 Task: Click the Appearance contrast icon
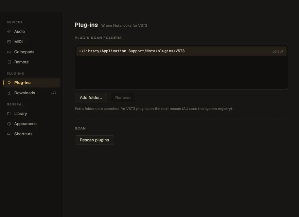tap(9, 124)
